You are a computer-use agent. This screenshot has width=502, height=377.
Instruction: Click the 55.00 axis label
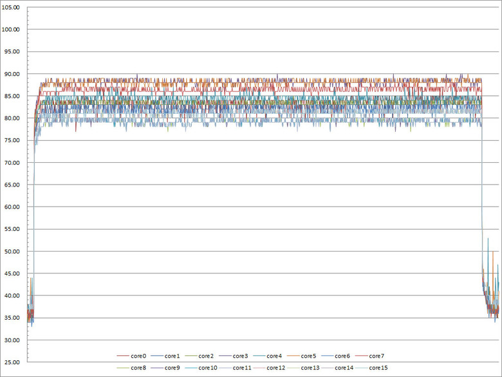[x=12, y=229]
